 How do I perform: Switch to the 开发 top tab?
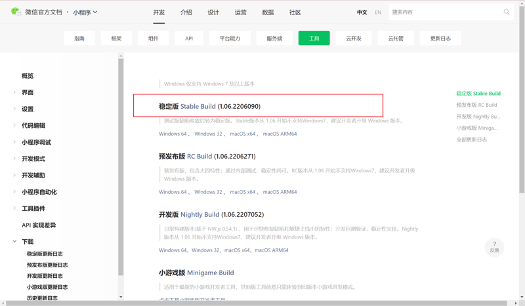tap(159, 12)
